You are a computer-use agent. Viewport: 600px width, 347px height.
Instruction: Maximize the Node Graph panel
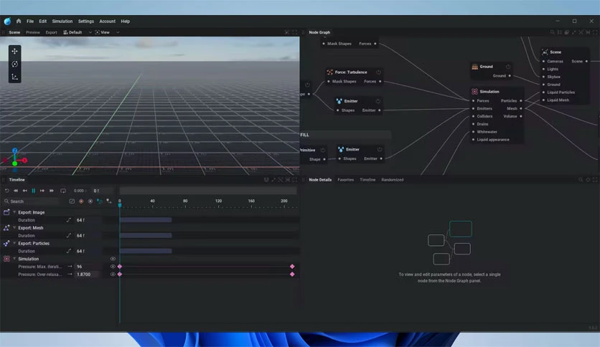(595, 32)
